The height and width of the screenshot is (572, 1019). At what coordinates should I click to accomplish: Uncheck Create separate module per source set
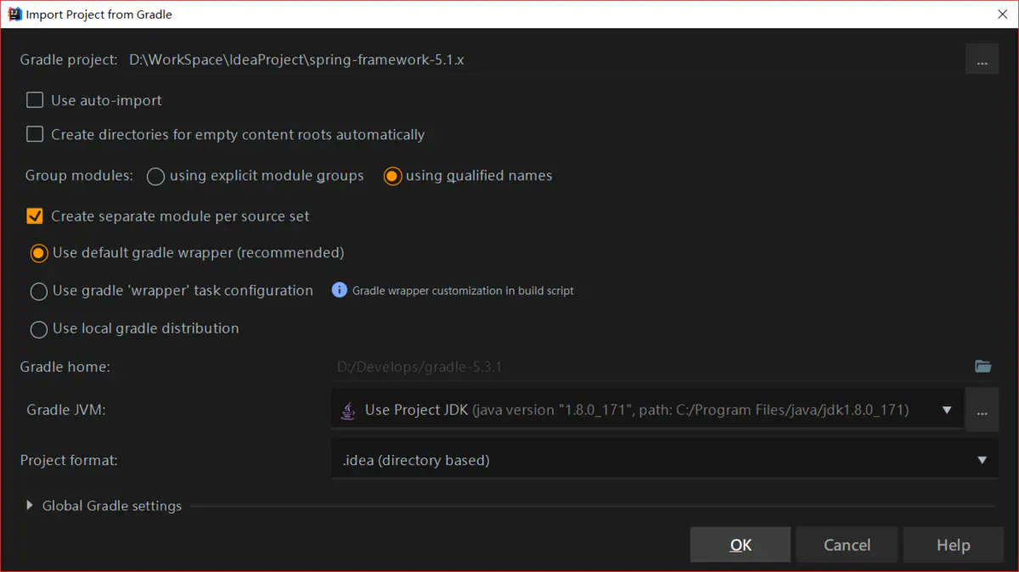pyautogui.click(x=35, y=216)
